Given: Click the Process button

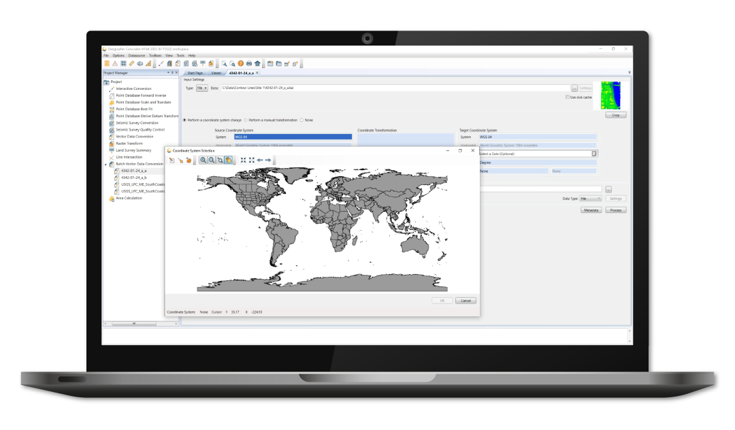Looking at the screenshot, I should tap(616, 210).
